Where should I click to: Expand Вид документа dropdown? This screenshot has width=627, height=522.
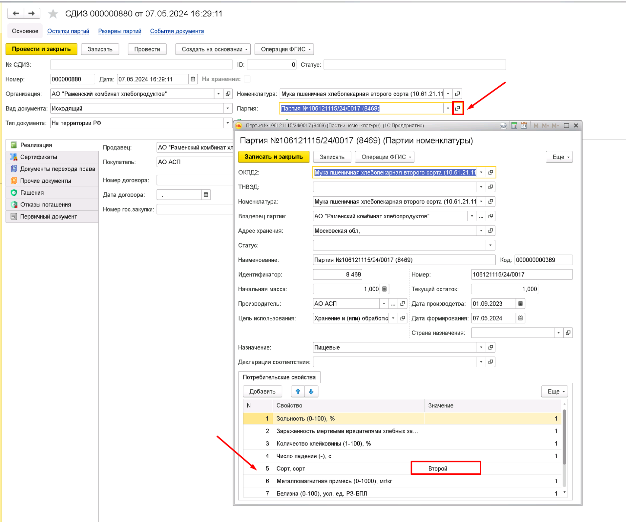(x=228, y=108)
